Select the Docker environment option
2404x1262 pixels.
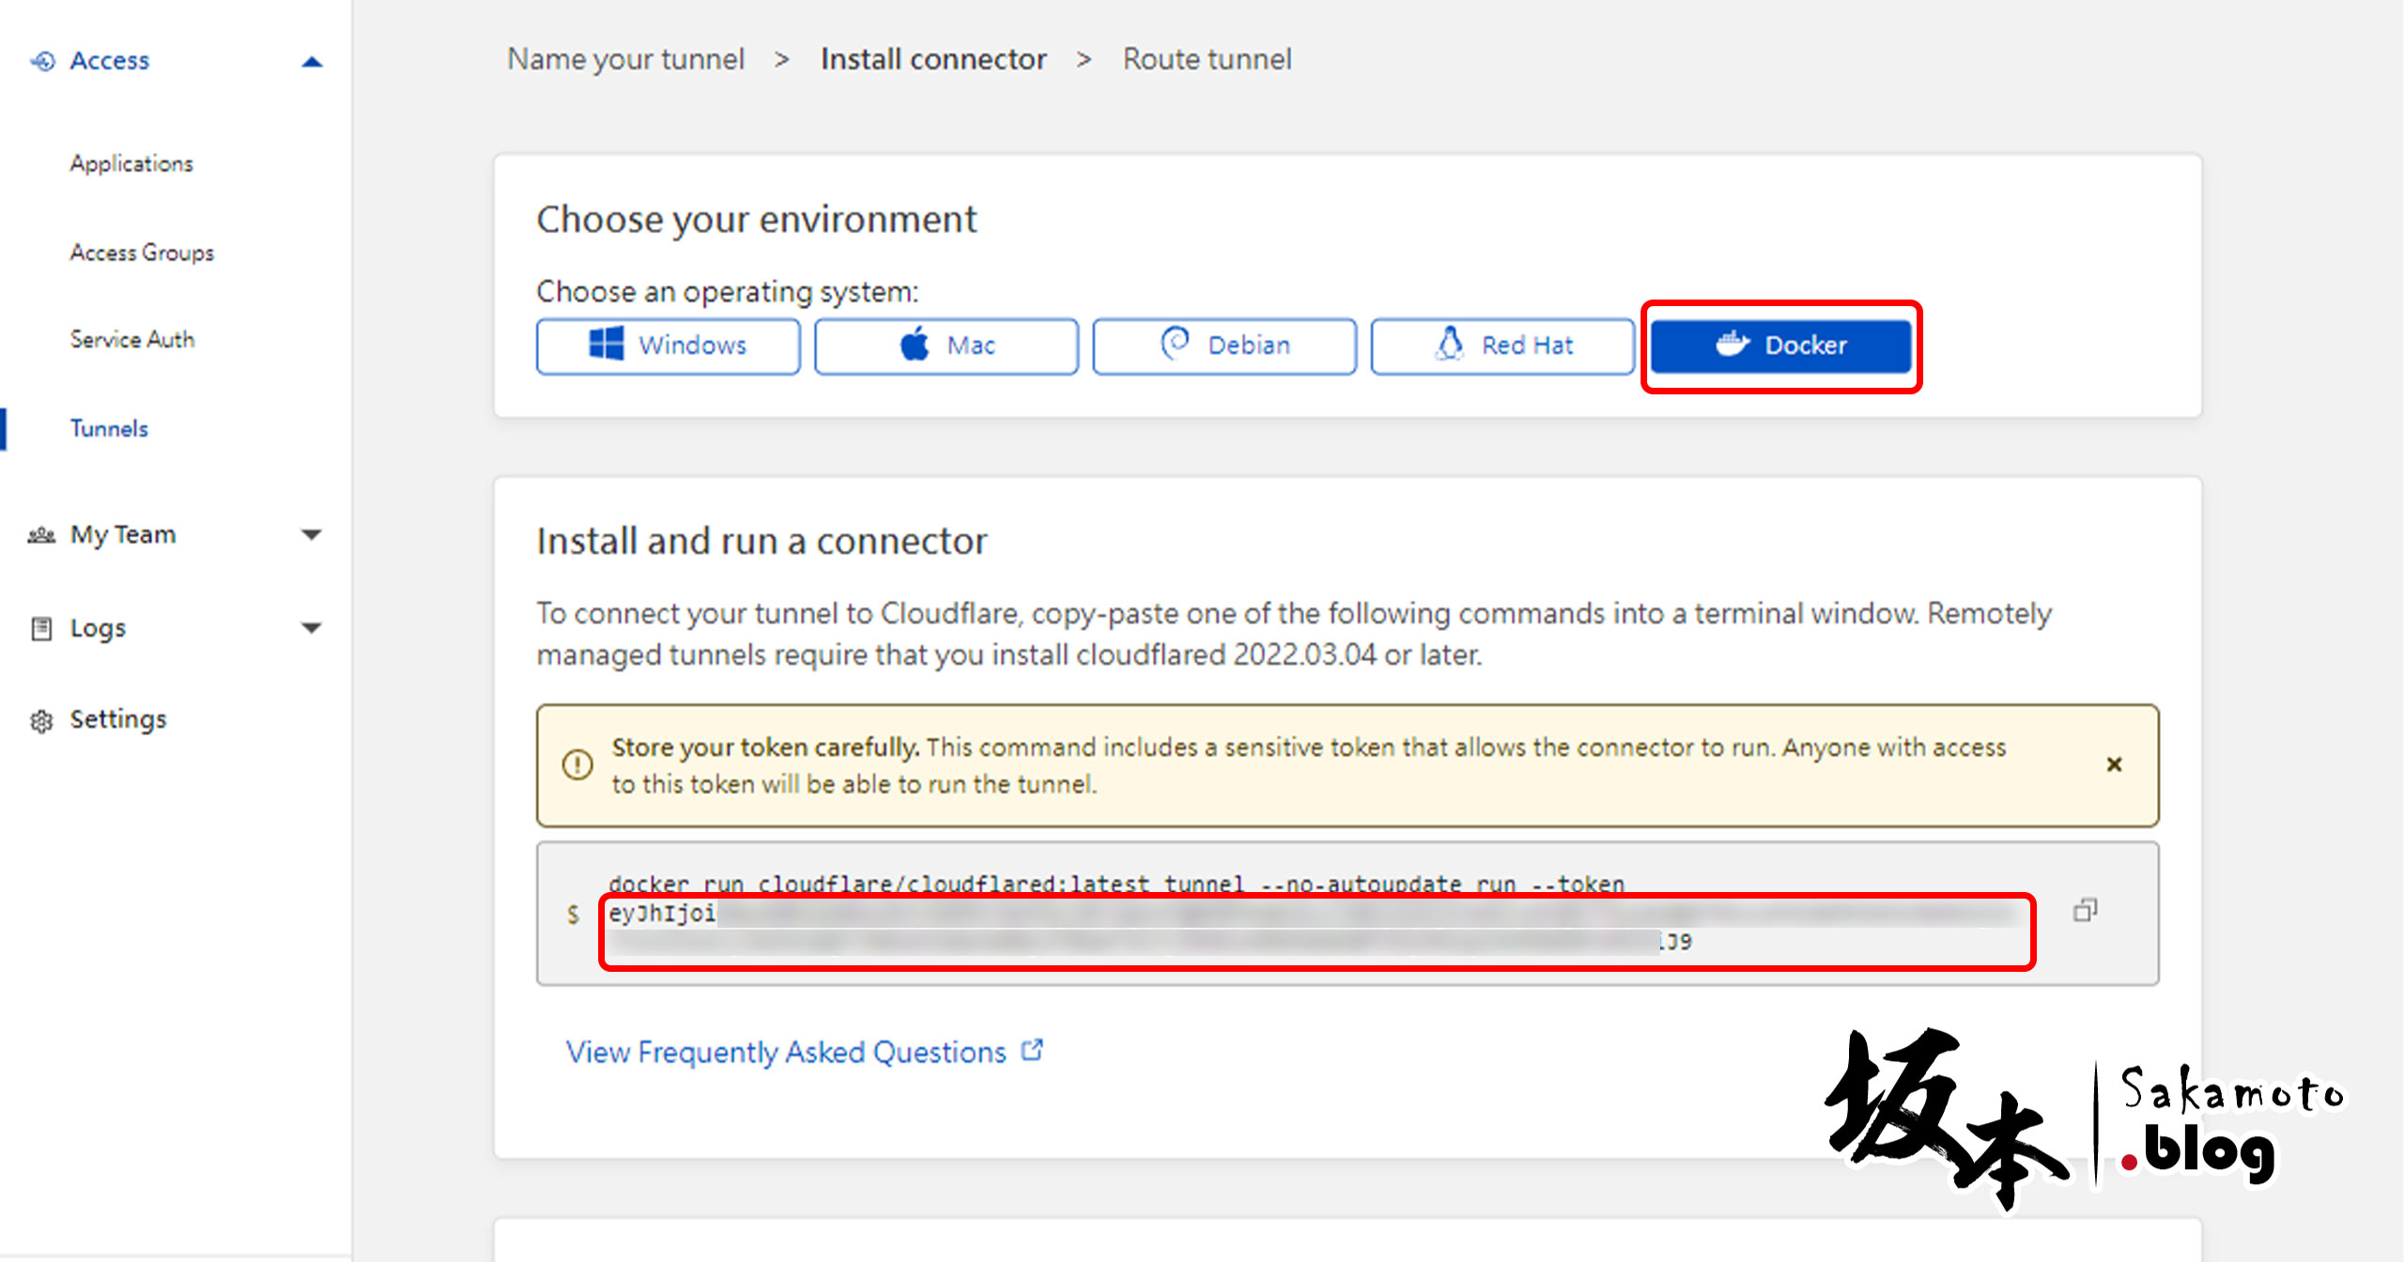1780,346
